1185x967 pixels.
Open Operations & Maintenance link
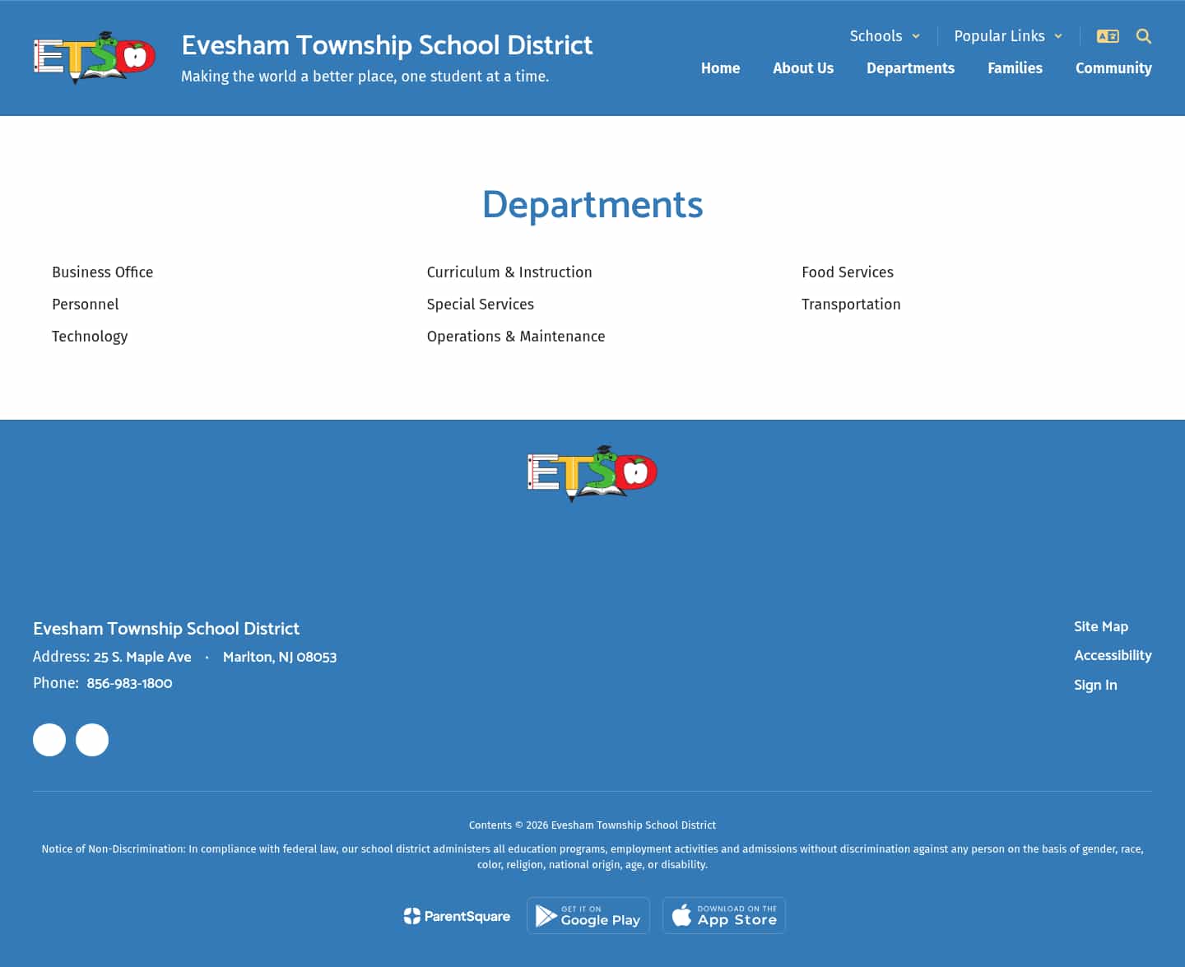516,337
